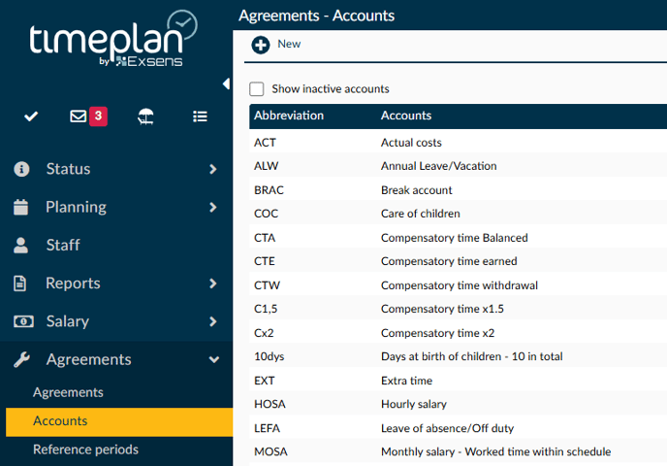Enable Show inactive accounts checkbox
Viewport: 667px width, 466px height.
tap(257, 89)
